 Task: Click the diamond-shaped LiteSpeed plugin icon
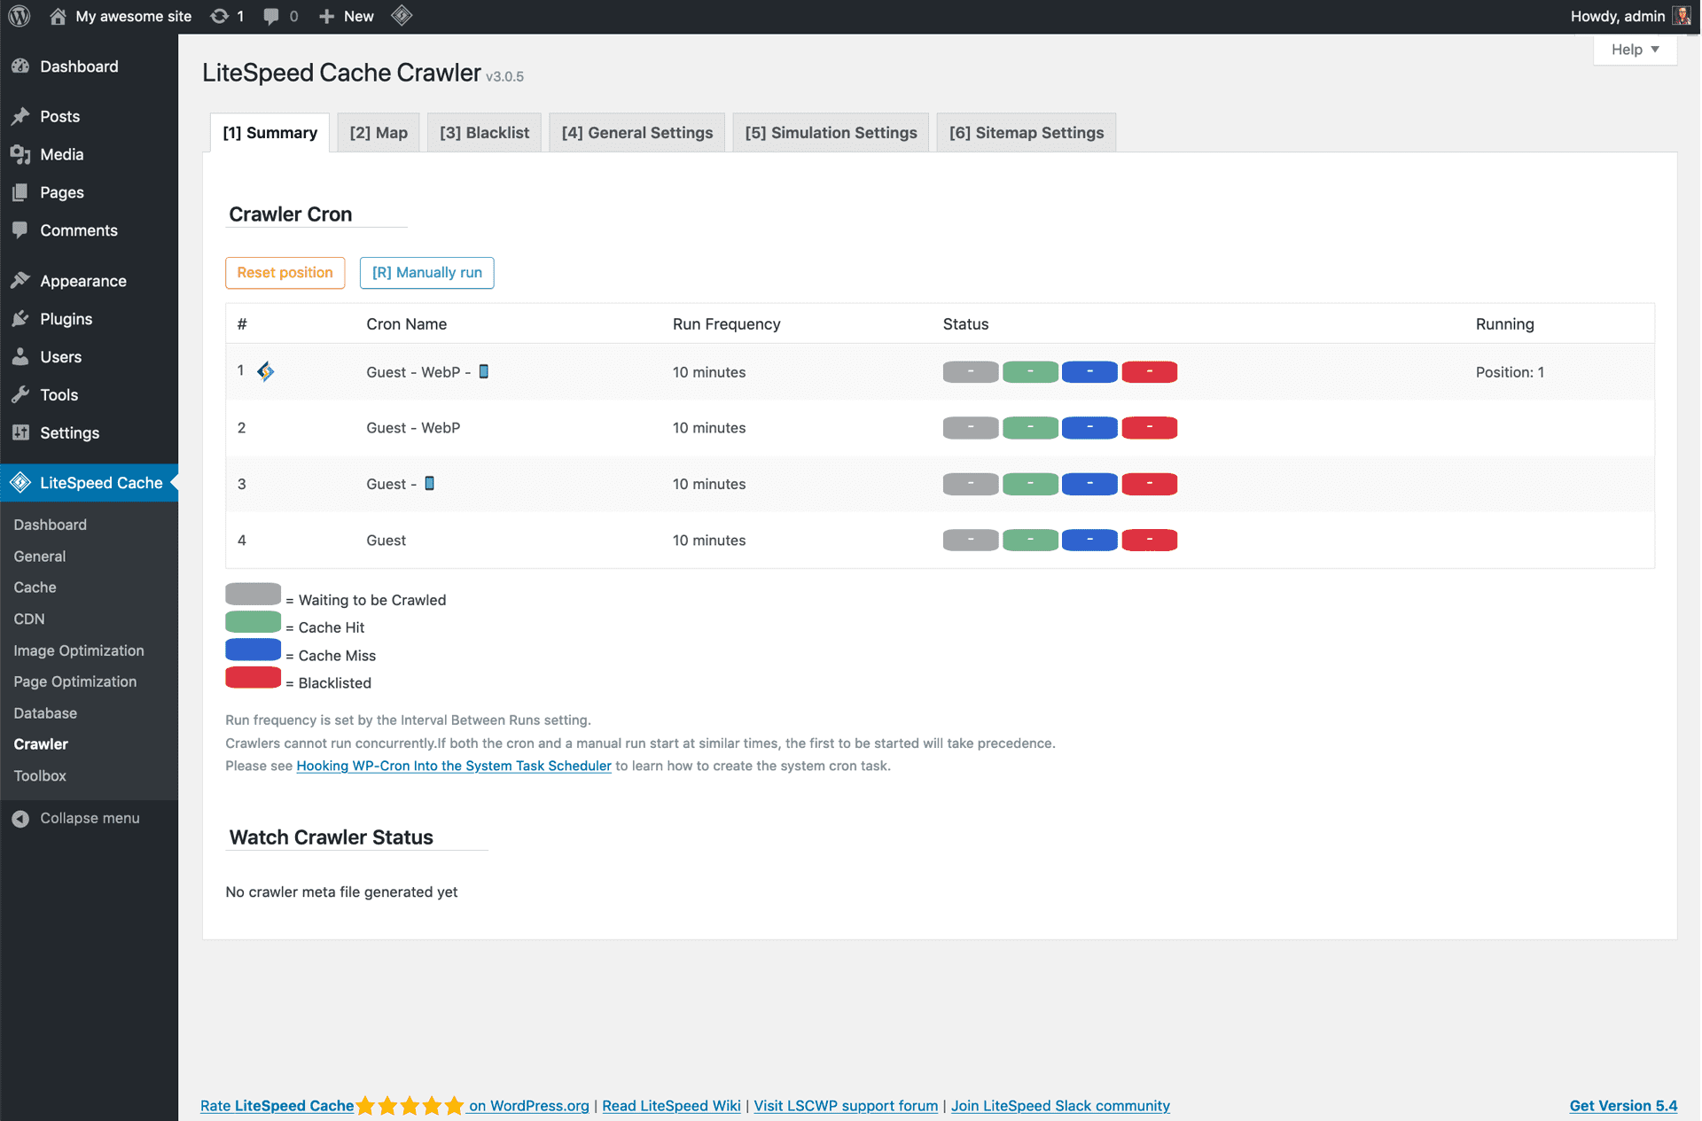point(402,15)
